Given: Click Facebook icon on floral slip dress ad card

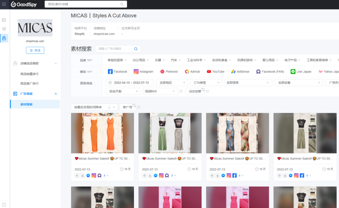Looking at the screenshot, I should (x=234, y=176).
